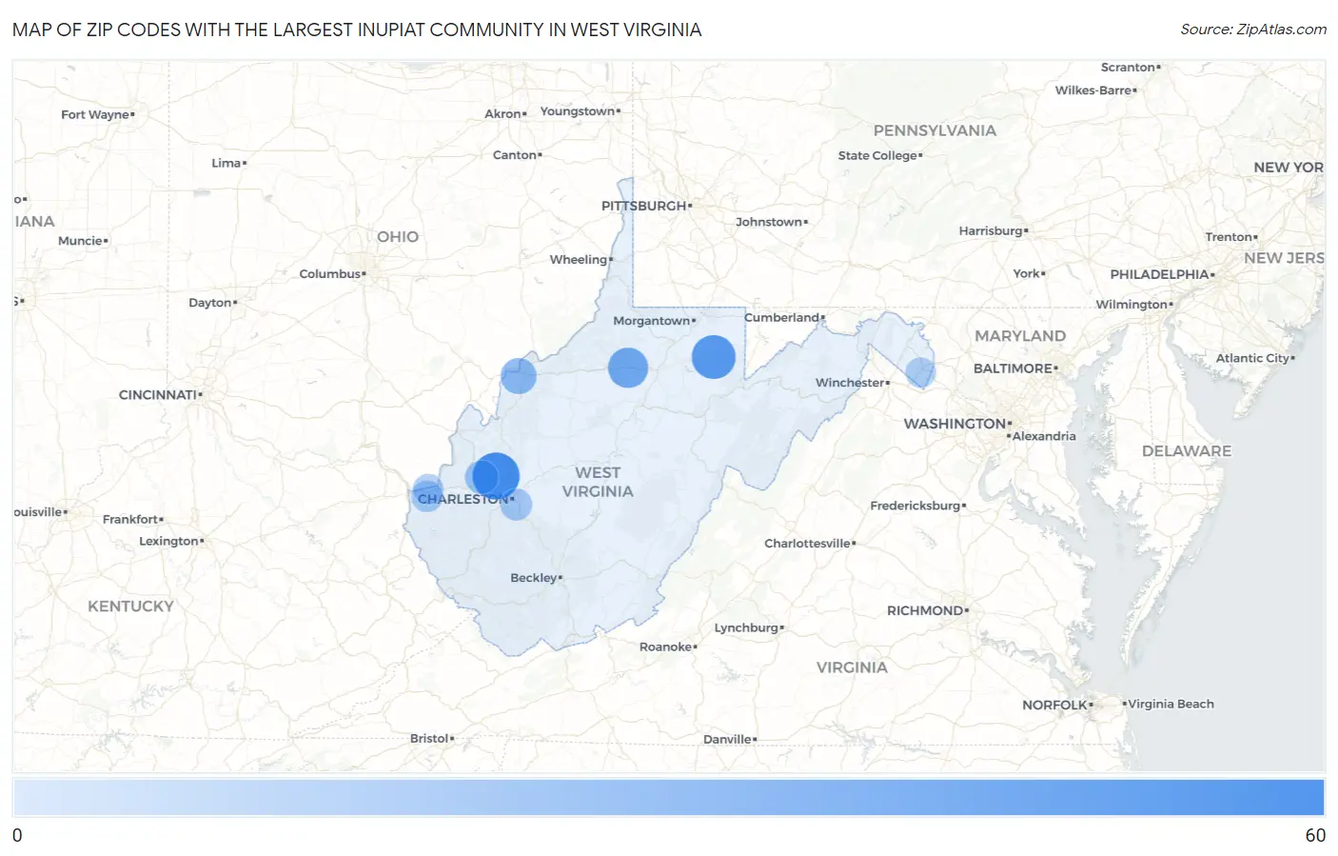Click the State College city label

pyautogui.click(x=877, y=156)
